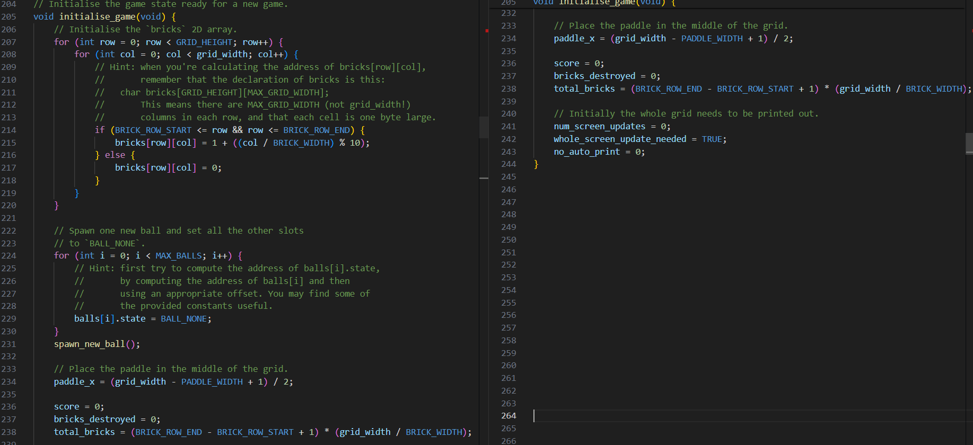Click BRICK_ROW_END on line 214
973x445 pixels.
(317, 130)
